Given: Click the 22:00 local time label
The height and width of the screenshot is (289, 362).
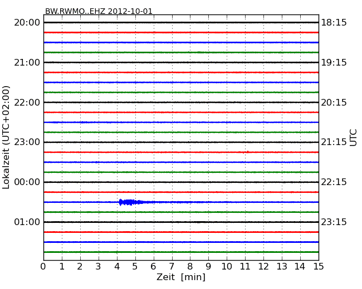Looking at the screenshot, I should [27, 102].
